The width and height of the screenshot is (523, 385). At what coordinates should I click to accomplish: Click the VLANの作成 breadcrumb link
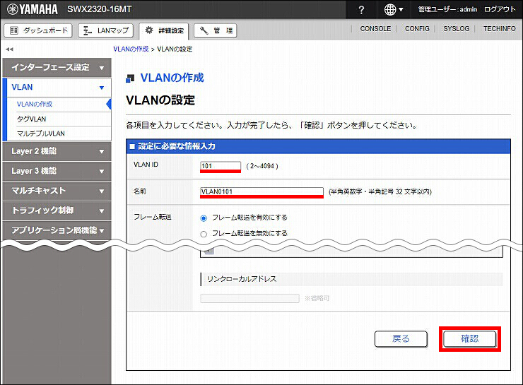(x=131, y=49)
